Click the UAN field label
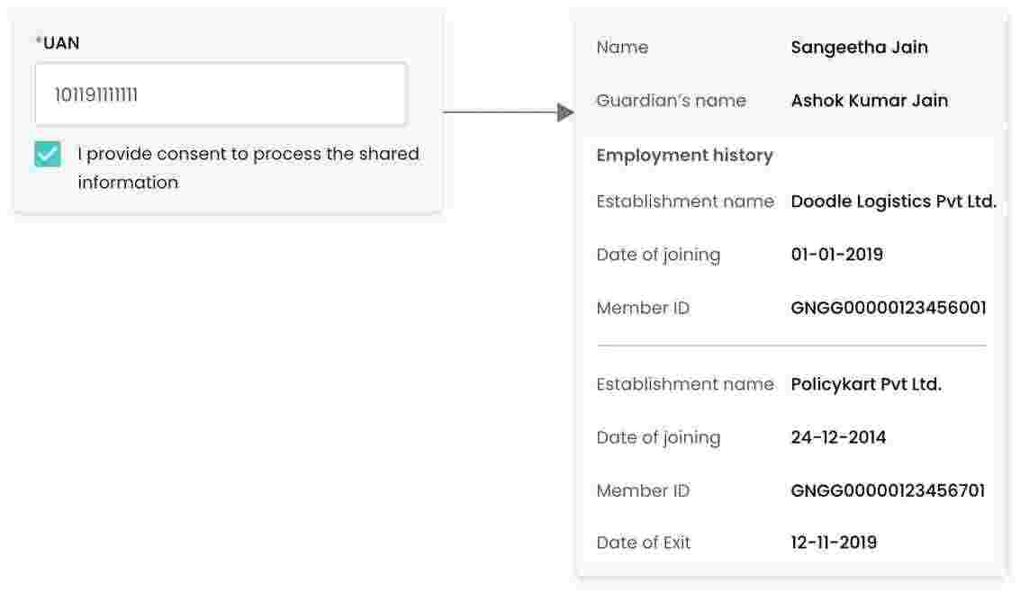 click(60, 42)
